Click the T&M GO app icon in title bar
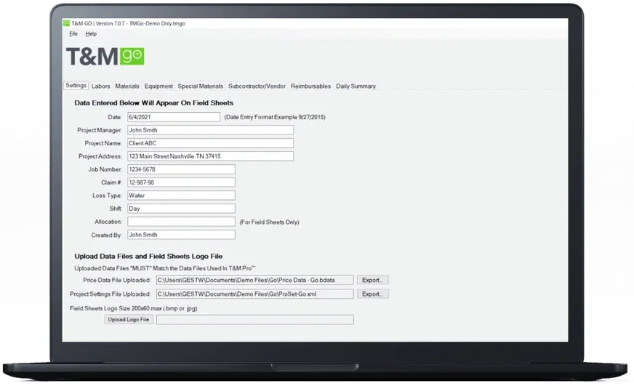634x386 pixels. click(x=67, y=23)
